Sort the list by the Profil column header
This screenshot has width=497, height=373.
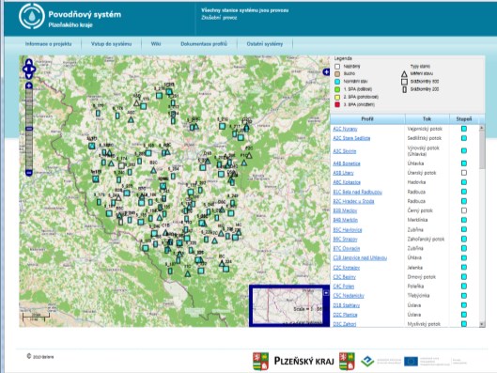367,119
